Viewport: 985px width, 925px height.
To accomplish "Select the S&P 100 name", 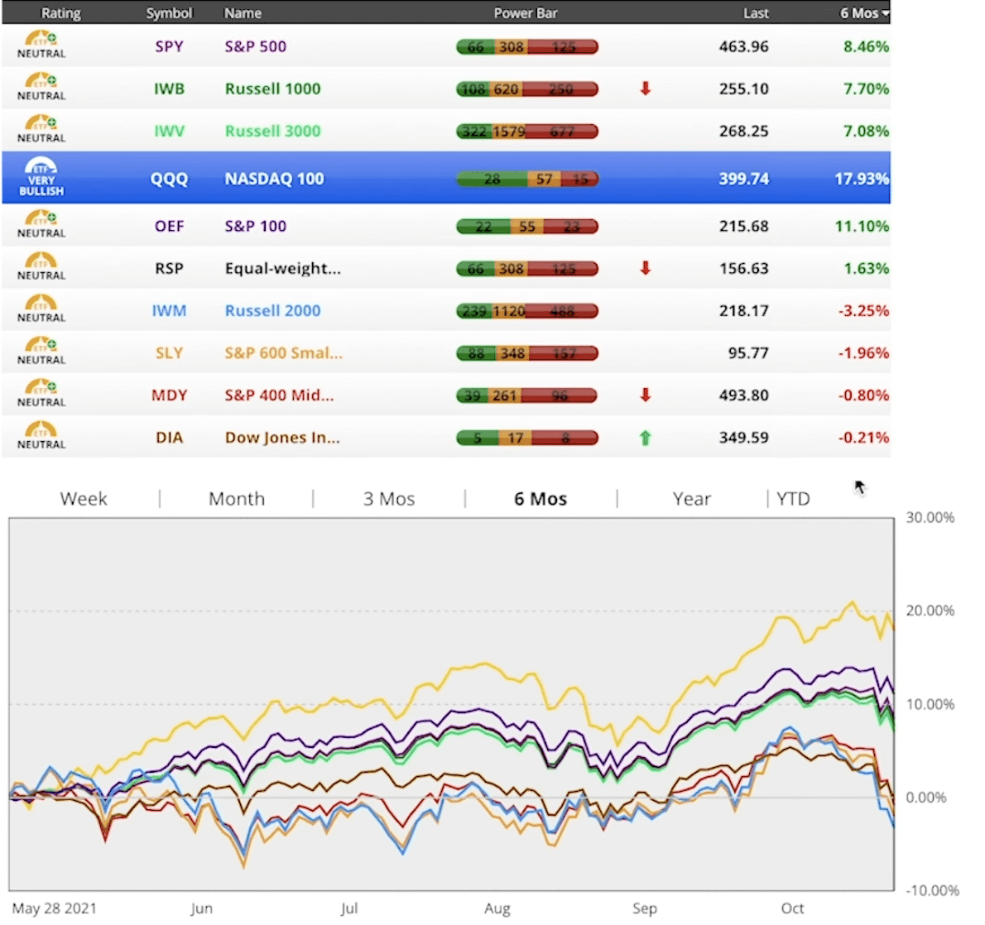I will coord(255,226).
